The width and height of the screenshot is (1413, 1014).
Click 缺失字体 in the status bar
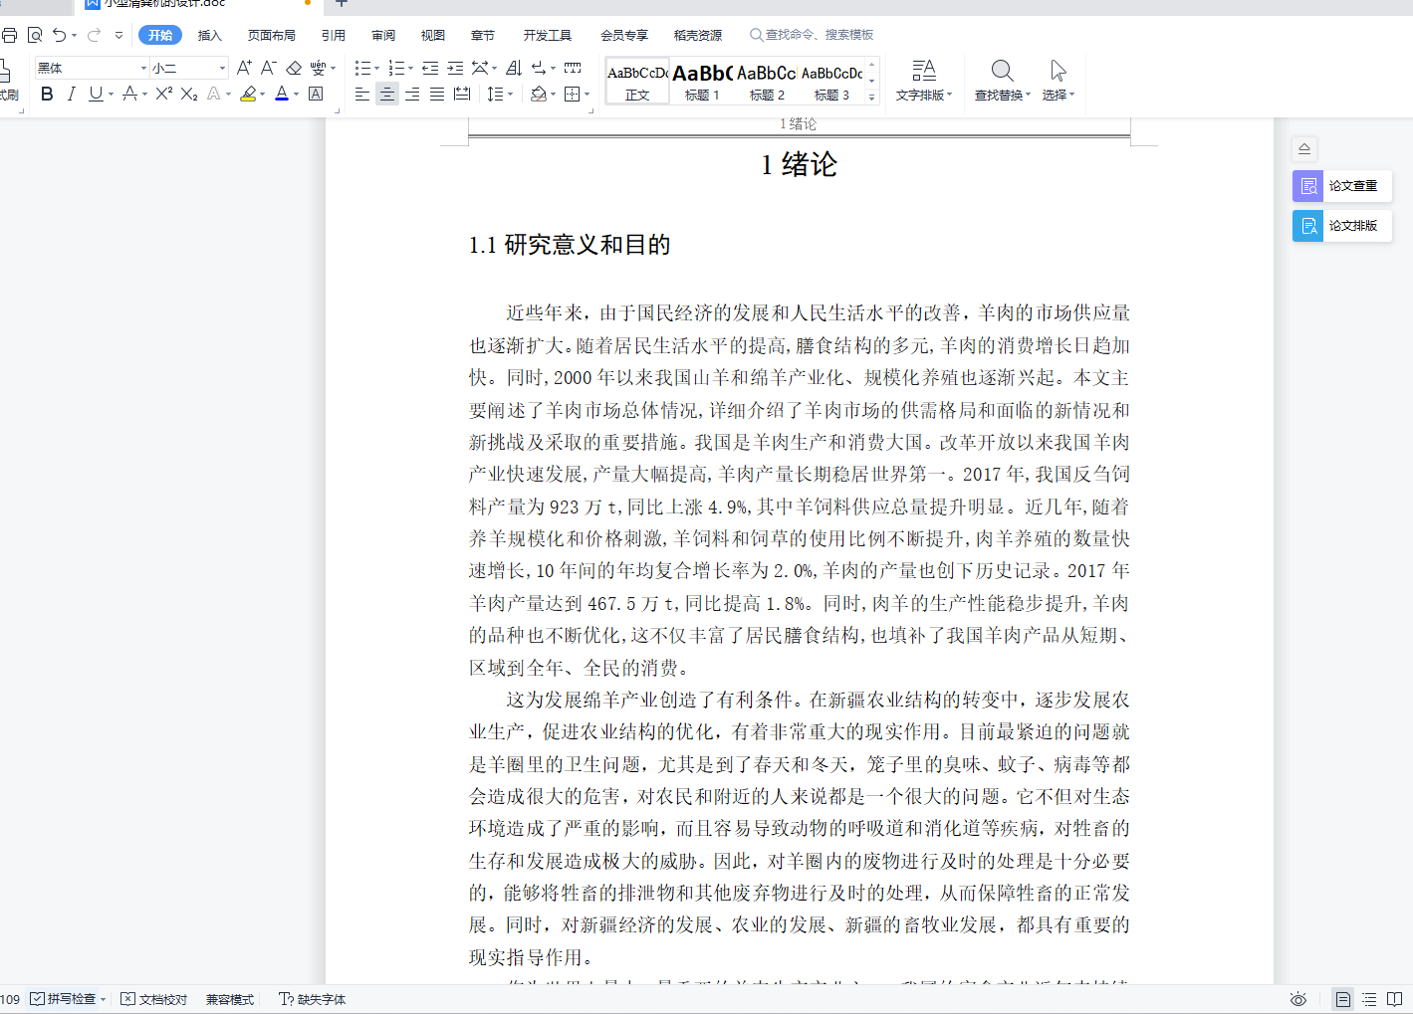[312, 999]
